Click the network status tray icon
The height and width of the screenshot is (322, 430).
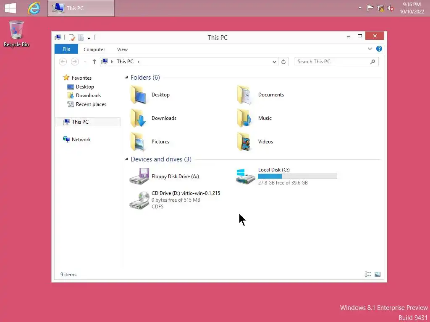click(380, 8)
